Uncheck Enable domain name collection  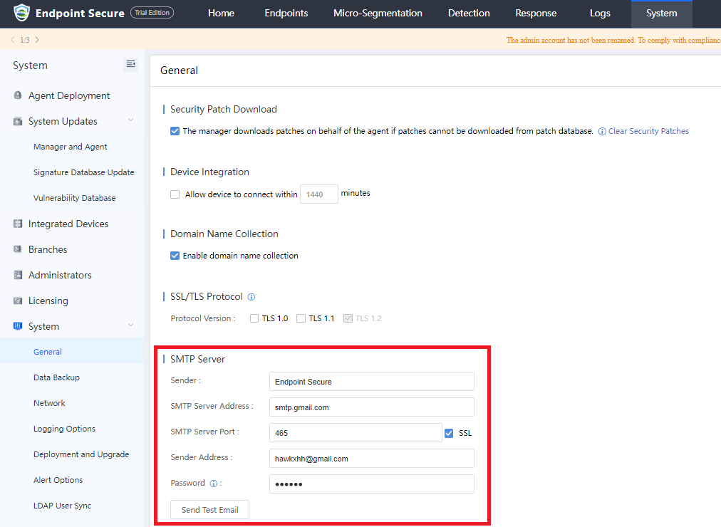coord(175,256)
